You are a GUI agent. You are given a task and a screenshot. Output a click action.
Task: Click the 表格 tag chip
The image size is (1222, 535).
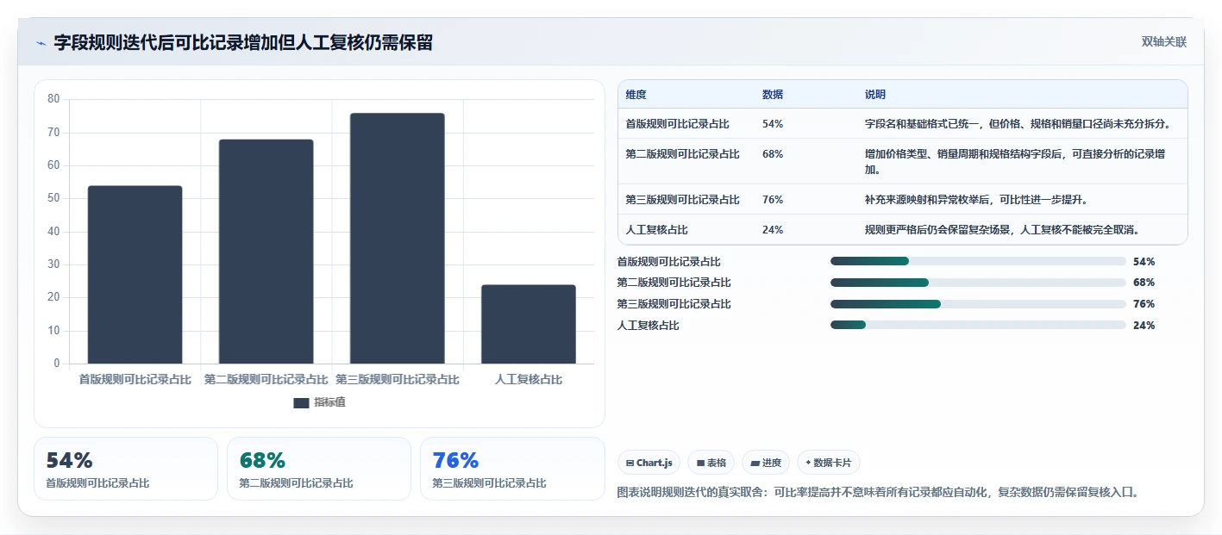711,463
